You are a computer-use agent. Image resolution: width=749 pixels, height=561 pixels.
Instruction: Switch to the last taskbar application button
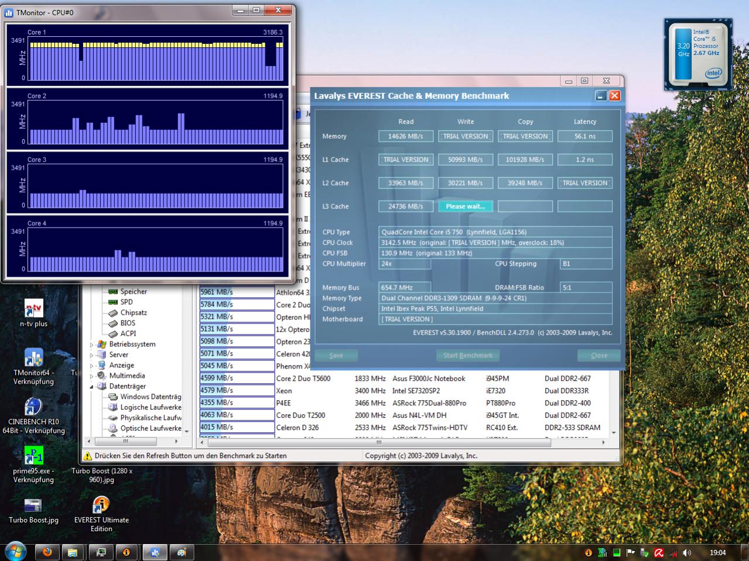(182, 552)
